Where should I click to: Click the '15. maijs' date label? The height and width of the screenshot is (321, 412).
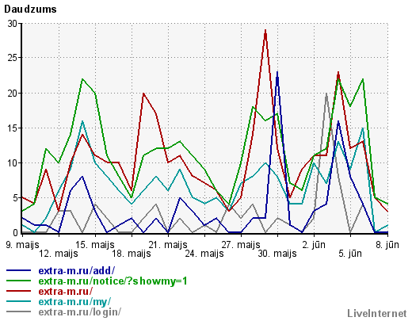(x=95, y=245)
